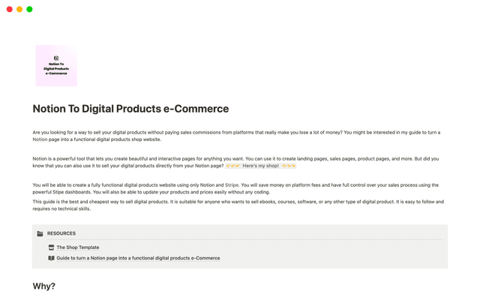The height and width of the screenshot is (300, 480).
Task: Close the window with the red button
Action: (x=10, y=9)
